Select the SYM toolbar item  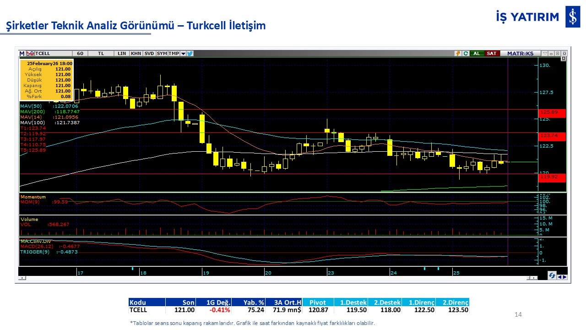coord(162,53)
